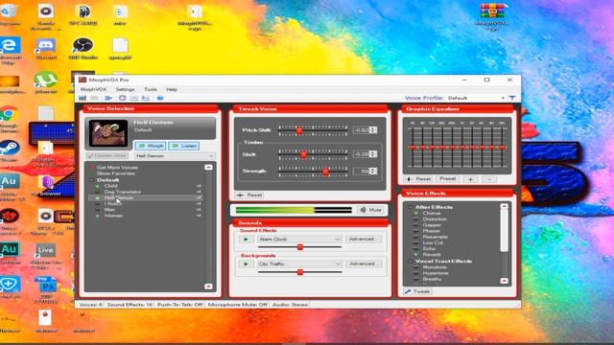Play the Alarm Clock sound effect

pos(246,239)
